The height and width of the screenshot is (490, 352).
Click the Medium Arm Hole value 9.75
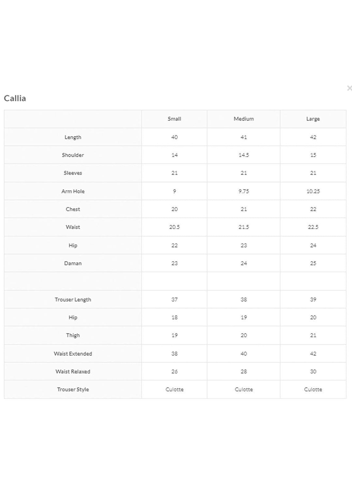click(x=243, y=191)
